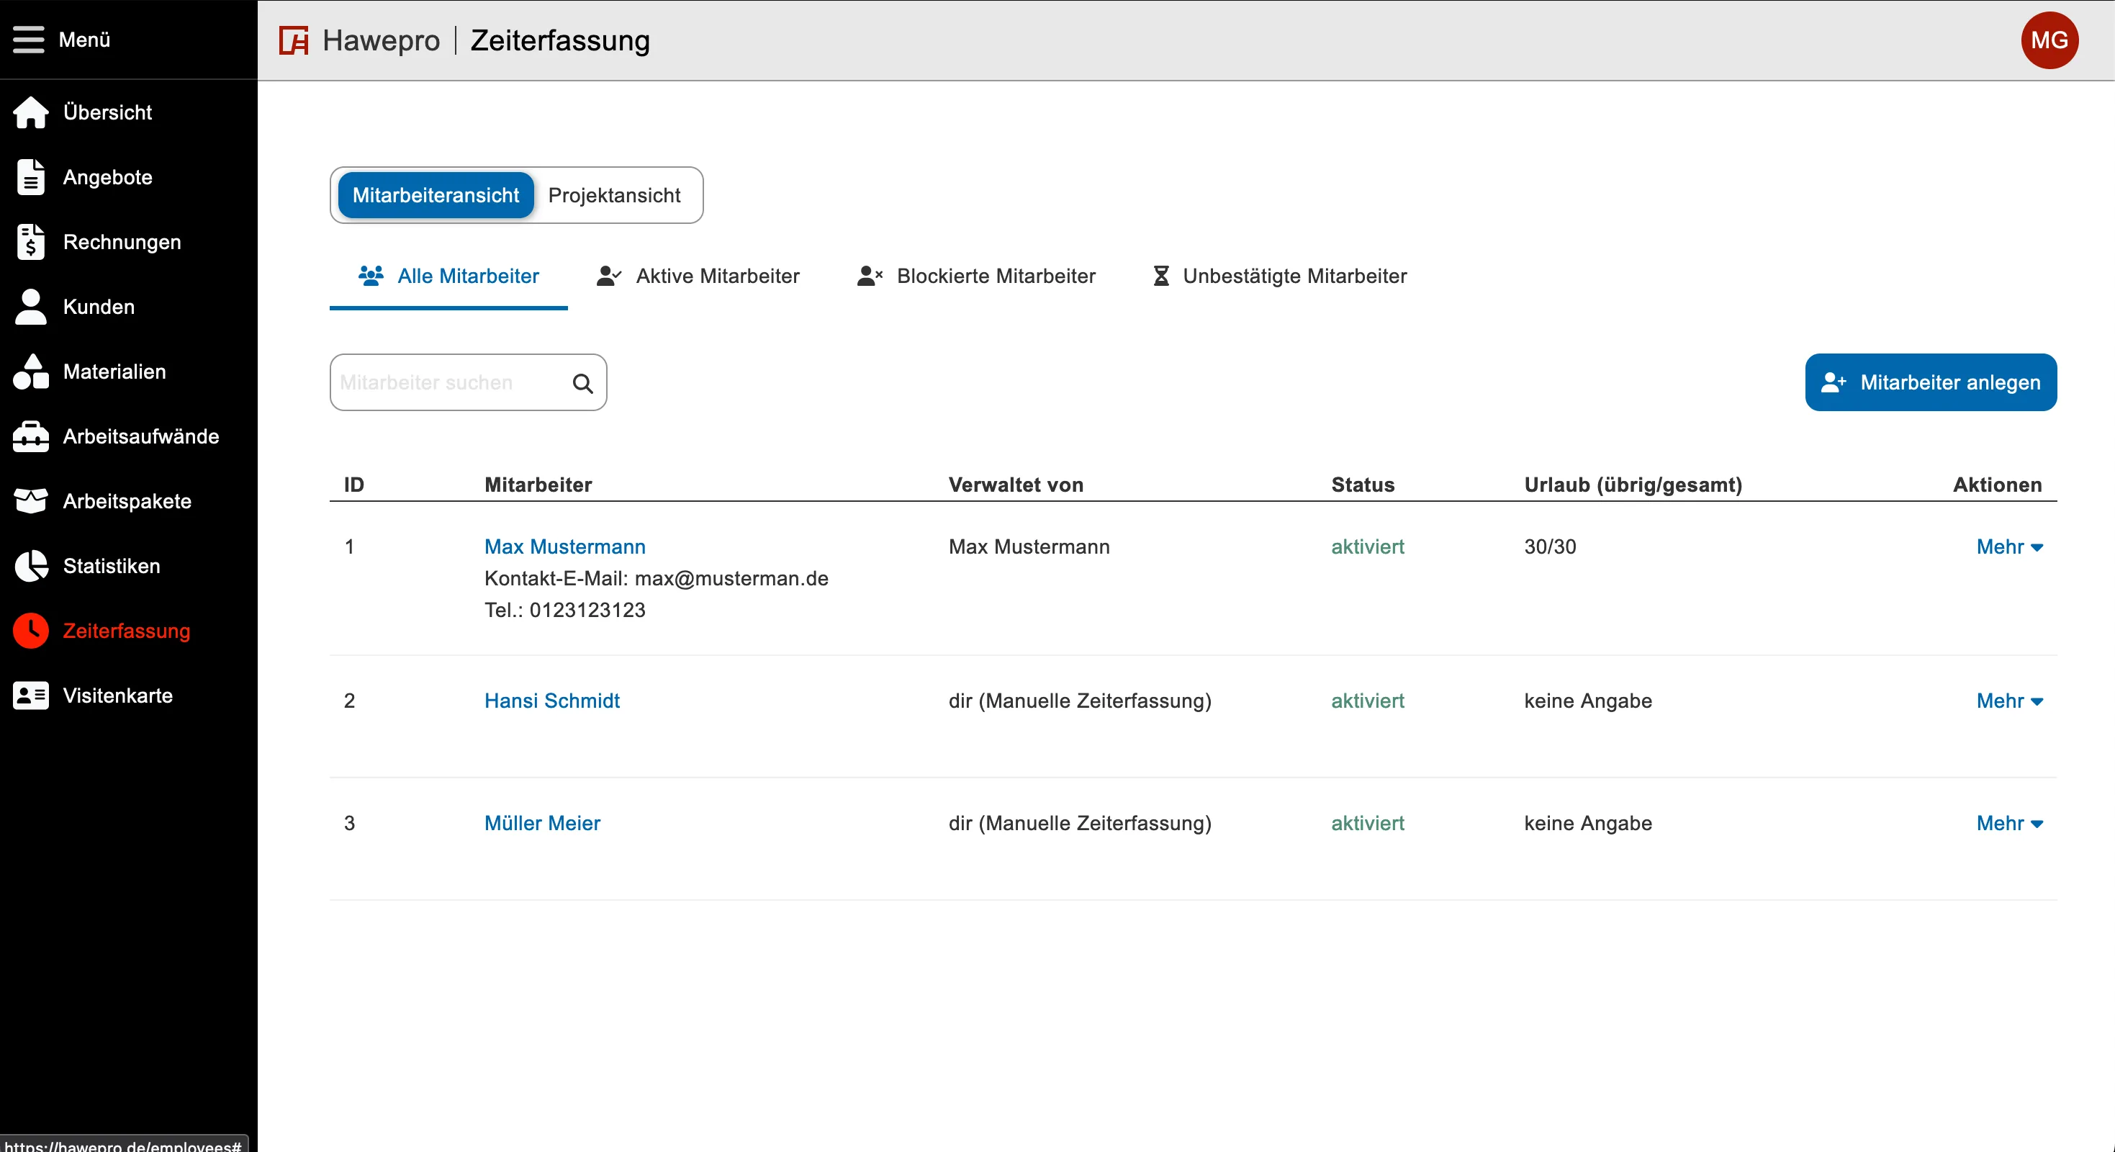Click keine Angabe for Hansi Schmidt
2115x1152 pixels.
point(1588,701)
